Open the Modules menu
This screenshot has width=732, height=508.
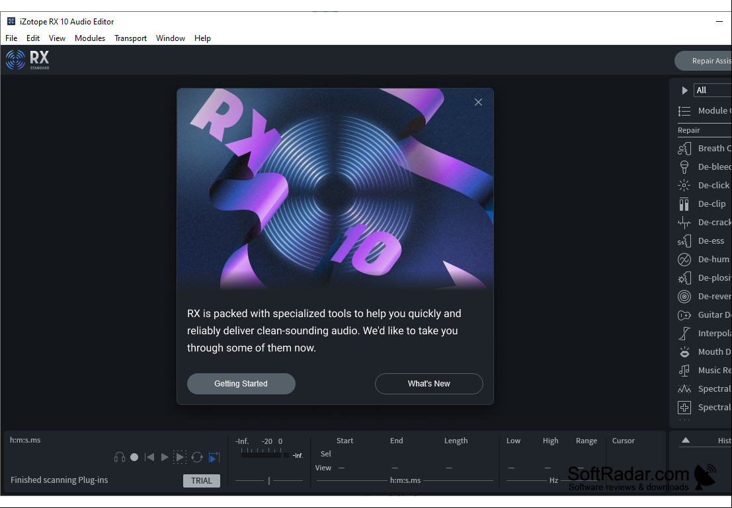tap(90, 38)
